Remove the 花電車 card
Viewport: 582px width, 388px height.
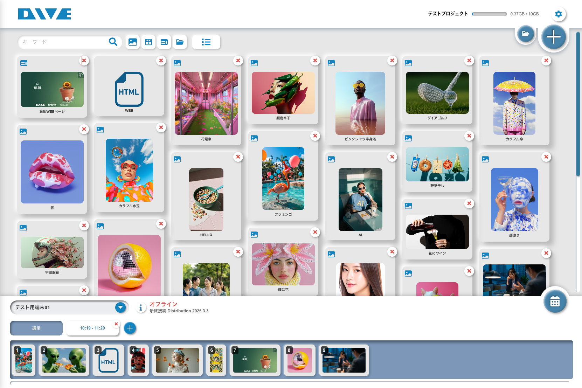click(x=238, y=61)
